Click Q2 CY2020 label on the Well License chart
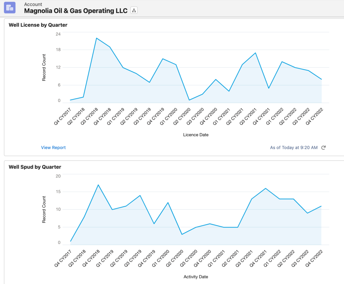Image resolution: width=344 pixels, height=284 pixels. click(x=182, y=116)
